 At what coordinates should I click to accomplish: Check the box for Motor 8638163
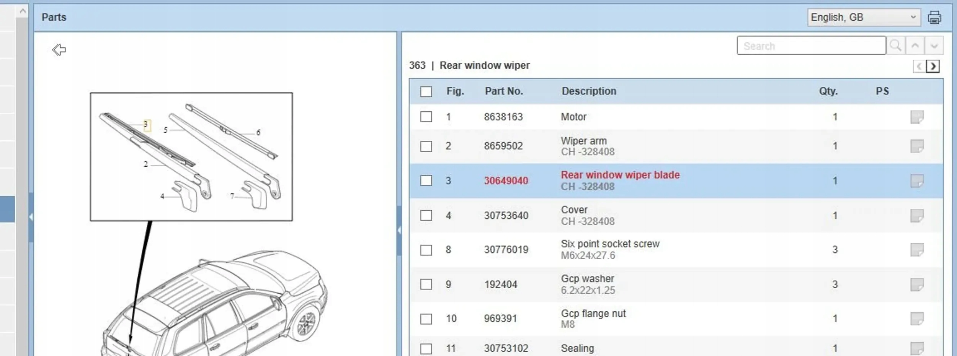(x=426, y=117)
